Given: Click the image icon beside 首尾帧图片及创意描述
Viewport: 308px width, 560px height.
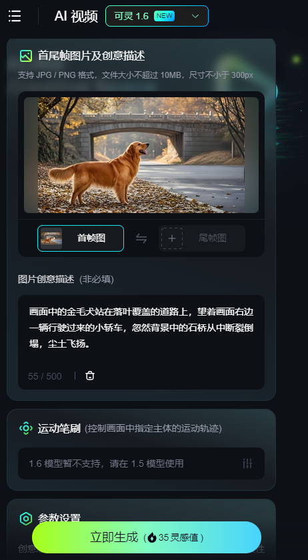Looking at the screenshot, I should pos(26,56).
